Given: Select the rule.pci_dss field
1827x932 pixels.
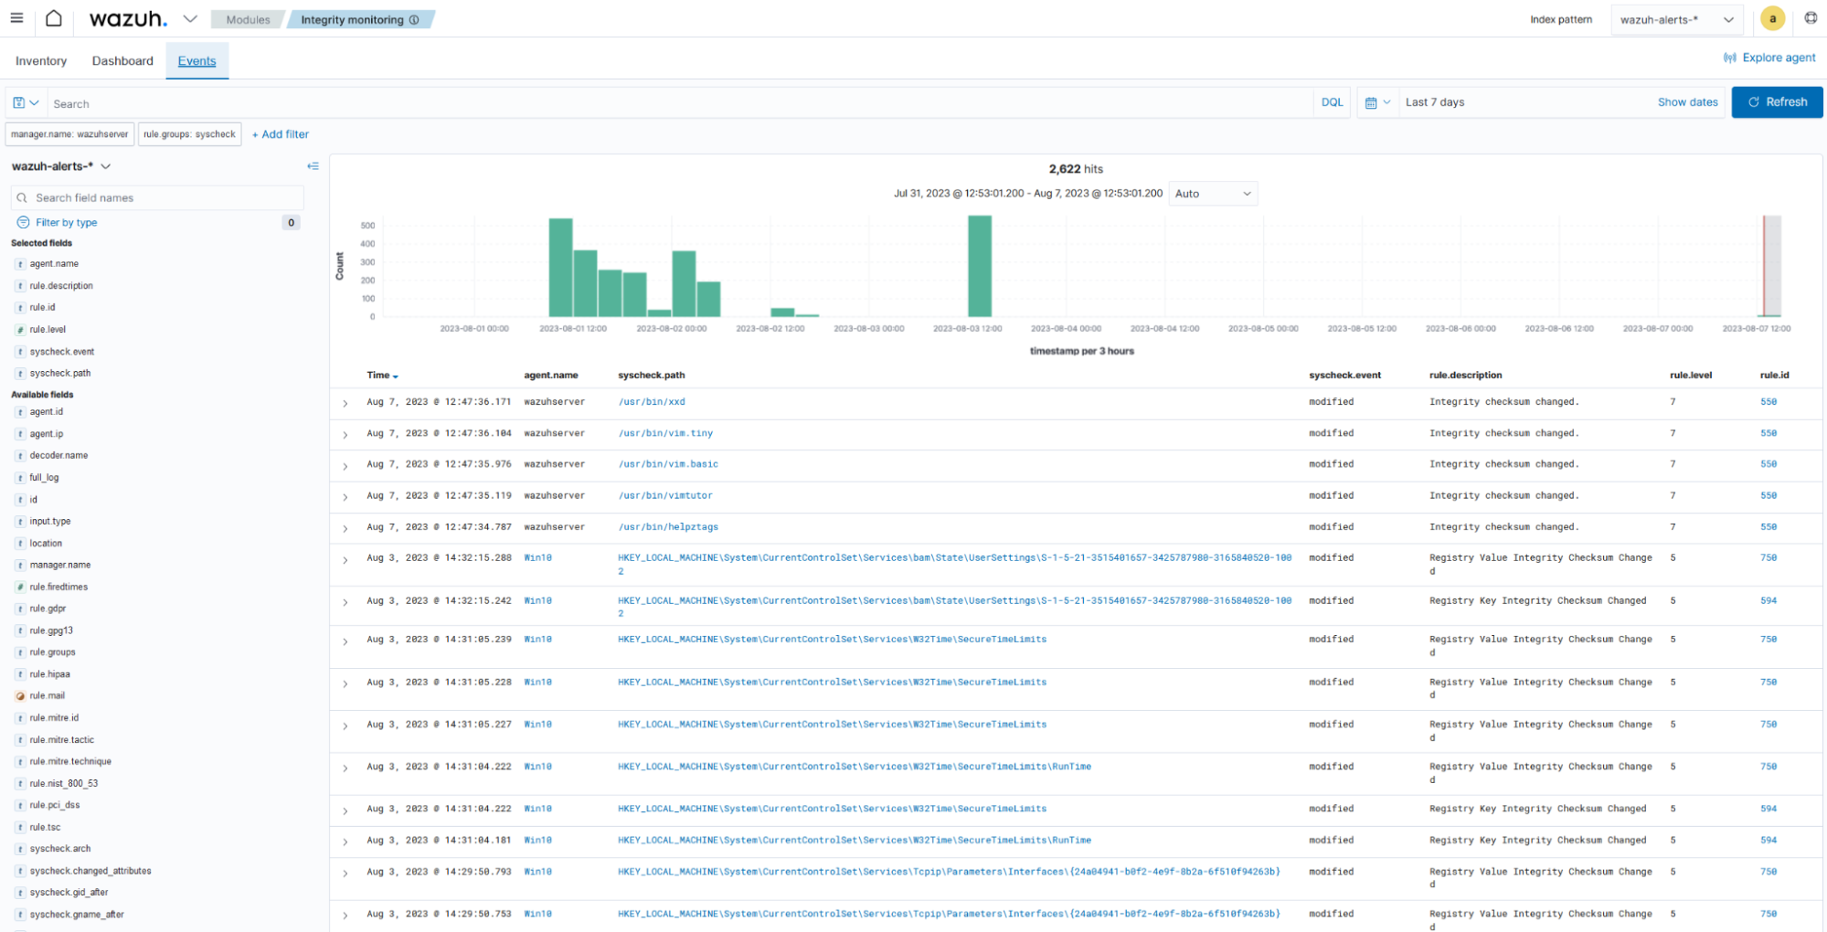Looking at the screenshot, I should tap(55, 805).
